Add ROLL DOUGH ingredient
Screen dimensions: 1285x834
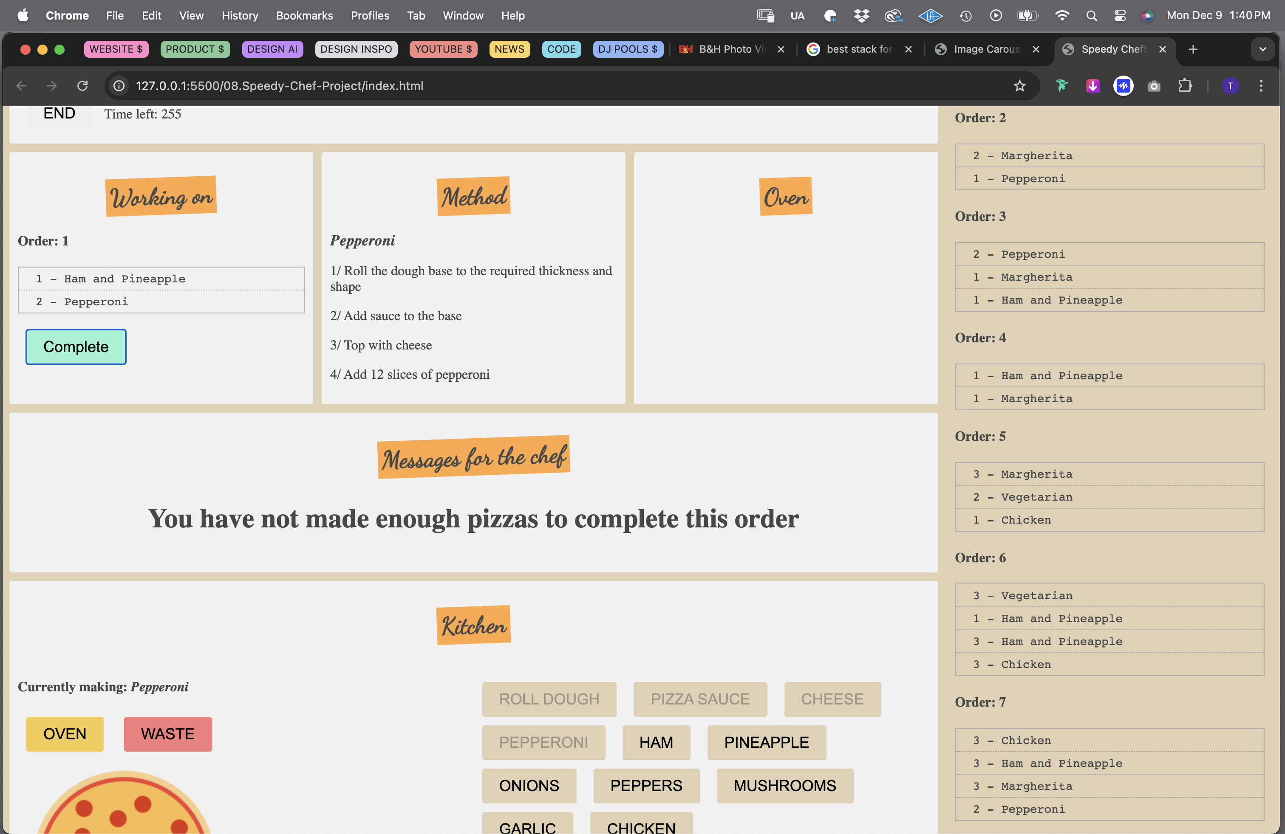pos(549,699)
